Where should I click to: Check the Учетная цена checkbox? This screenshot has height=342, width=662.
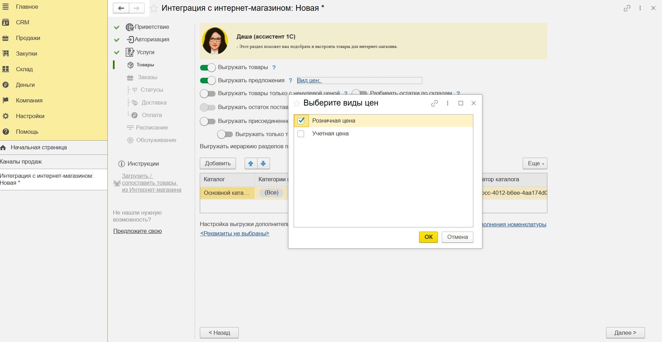pos(301,134)
